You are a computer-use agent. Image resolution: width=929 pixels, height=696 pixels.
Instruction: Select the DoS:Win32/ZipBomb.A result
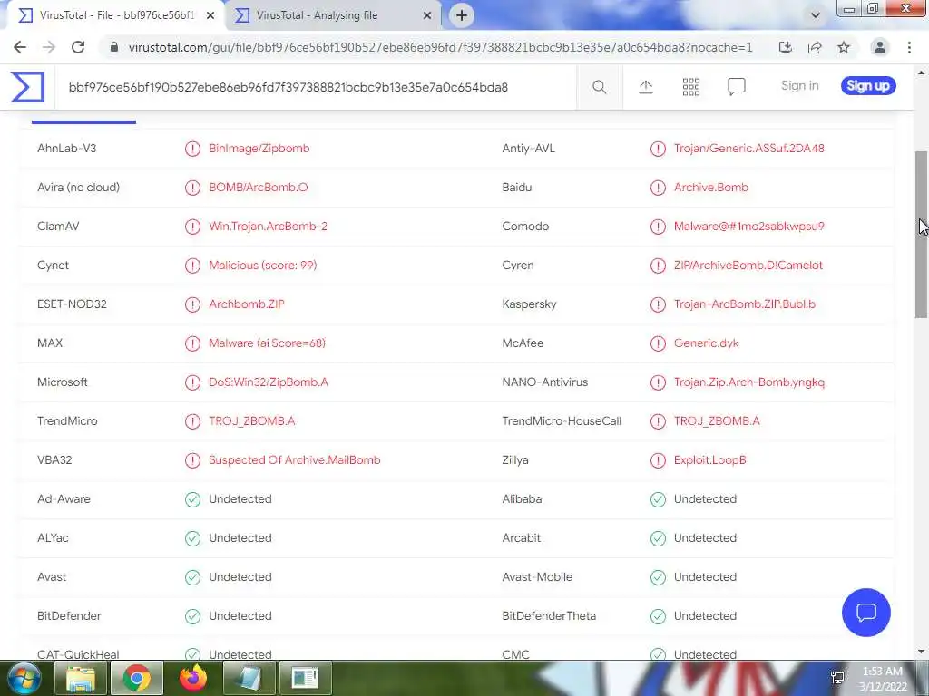coord(268,382)
